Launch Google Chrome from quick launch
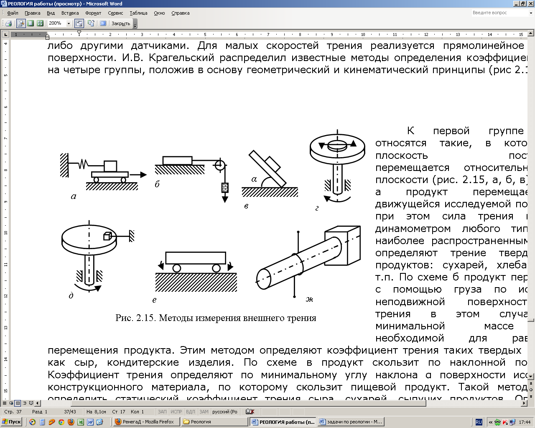This screenshot has width=535, height=428. click(61, 422)
